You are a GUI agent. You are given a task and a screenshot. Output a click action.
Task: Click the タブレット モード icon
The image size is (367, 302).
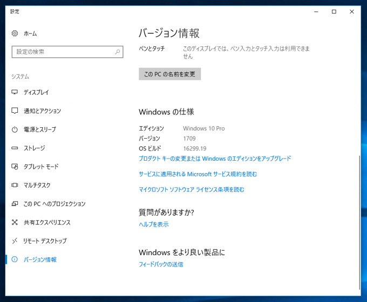pyautogui.click(x=15, y=167)
